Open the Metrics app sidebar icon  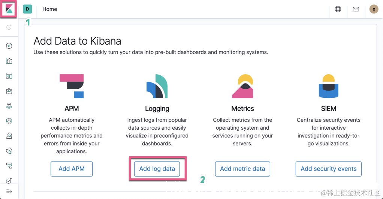pos(9,136)
